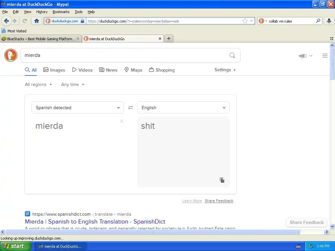Viewport: 335px width, 251px height.
Task: Bookmark this page with the star icon
Action: (245, 21)
